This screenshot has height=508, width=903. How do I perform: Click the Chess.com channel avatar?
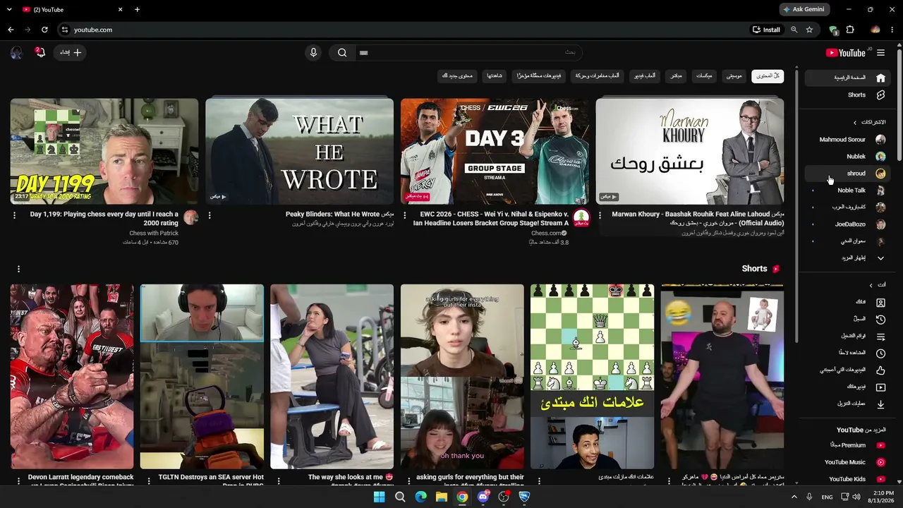click(x=581, y=217)
